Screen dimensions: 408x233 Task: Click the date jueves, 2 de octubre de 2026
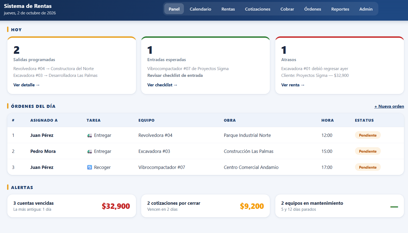coord(30,13)
